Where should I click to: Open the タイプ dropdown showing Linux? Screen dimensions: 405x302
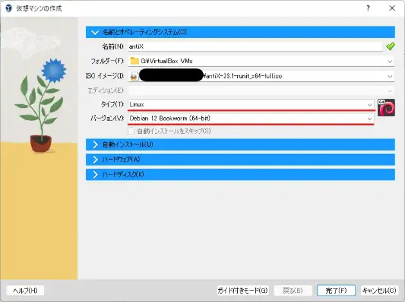(369, 104)
